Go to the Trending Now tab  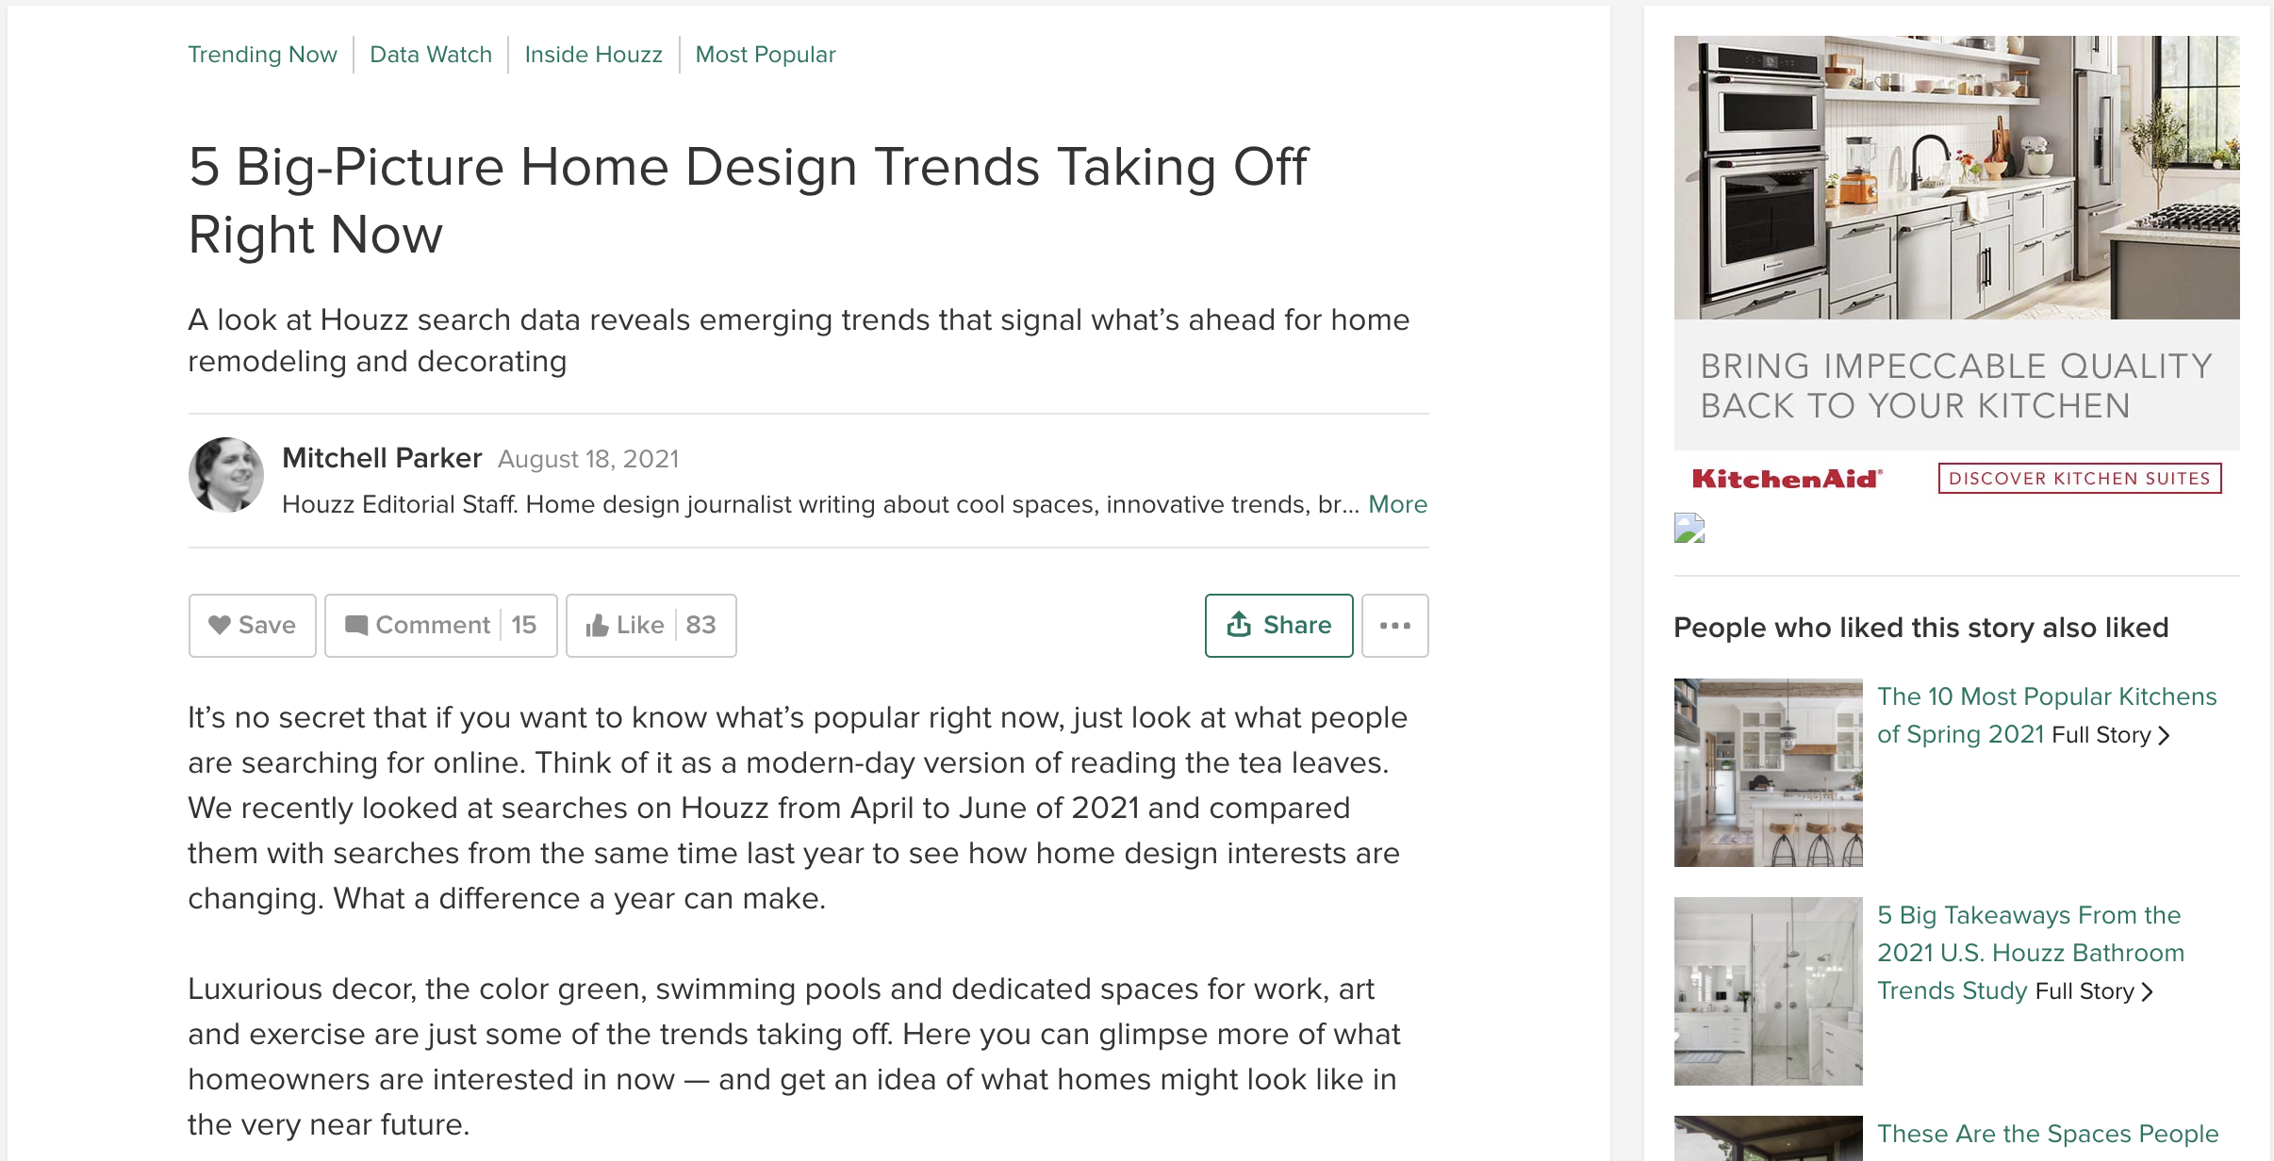click(262, 55)
